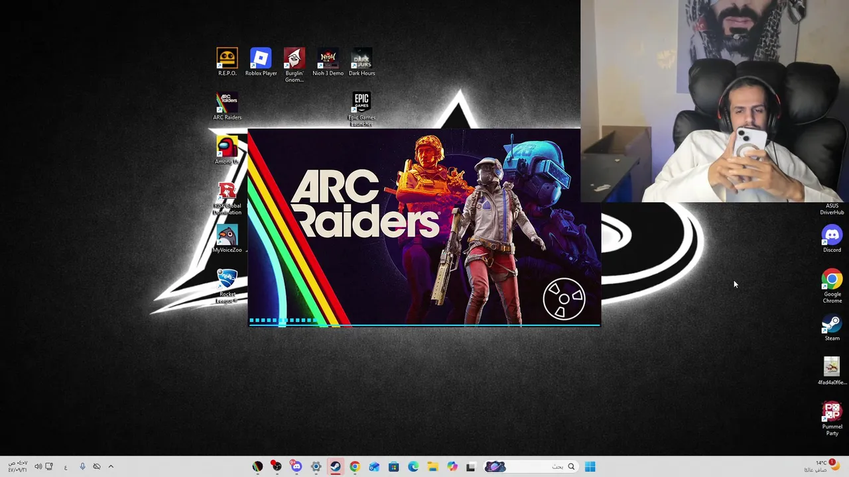Image resolution: width=849 pixels, height=477 pixels.
Task: Click the Dark Hours desktop icon
Action: click(x=361, y=62)
